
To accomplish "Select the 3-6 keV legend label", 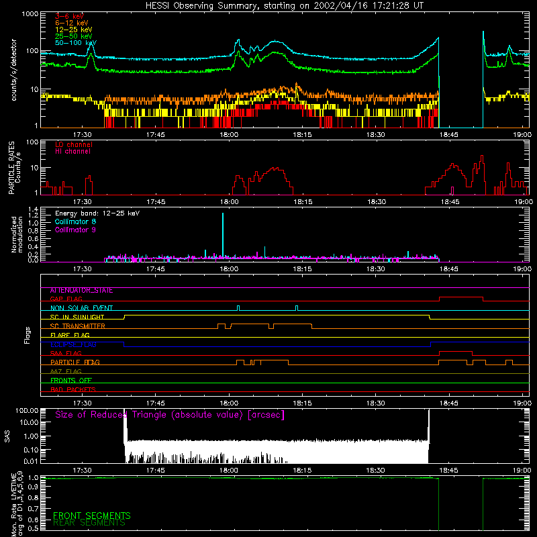I will [70, 16].
